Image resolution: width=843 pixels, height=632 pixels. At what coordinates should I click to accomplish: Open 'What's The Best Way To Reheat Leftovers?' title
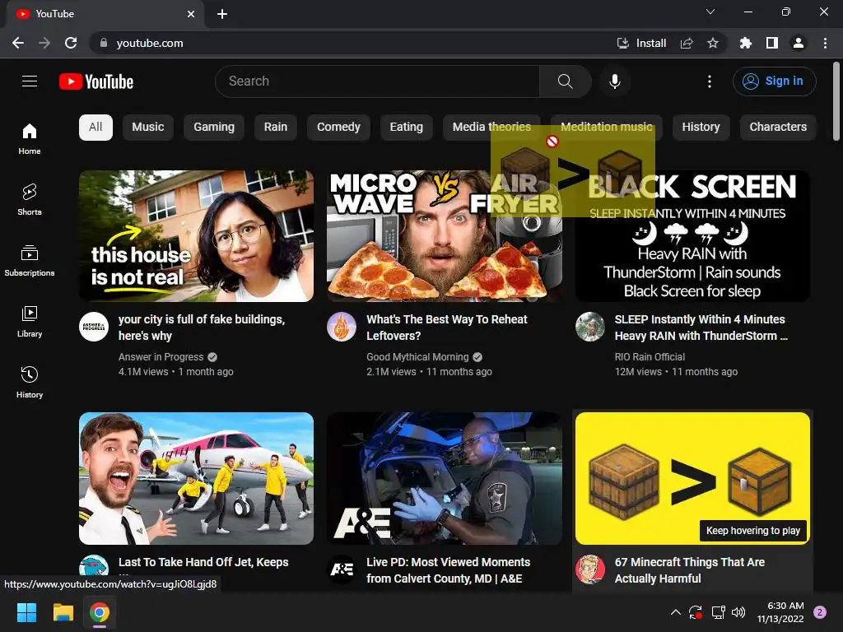447,328
